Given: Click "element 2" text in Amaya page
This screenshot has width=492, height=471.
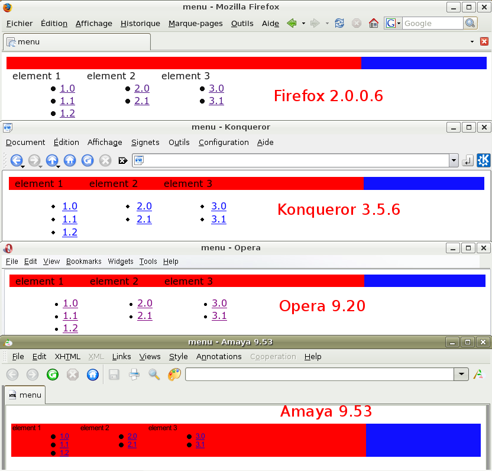Looking at the screenshot, I should click(95, 428).
